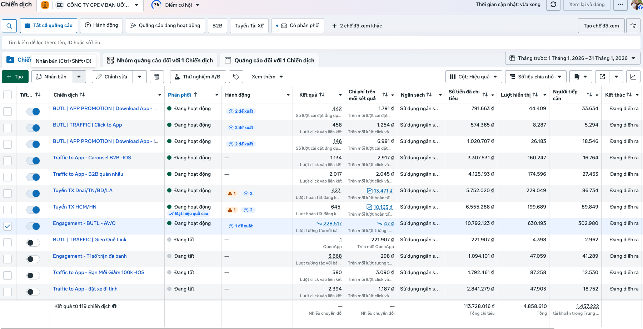Screen dimensions: 643x329
Task: Select the Tuyển Tài Xế view tab
Action: tap(249, 26)
